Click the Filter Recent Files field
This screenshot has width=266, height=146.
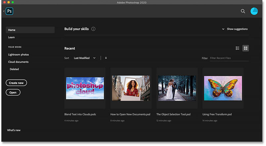(229, 58)
